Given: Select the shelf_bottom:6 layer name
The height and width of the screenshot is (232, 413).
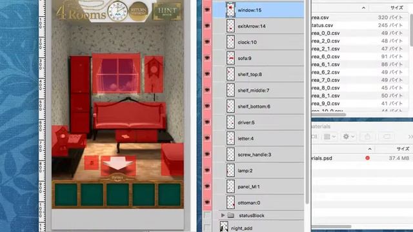Looking at the screenshot, I should tap(254, 106).
